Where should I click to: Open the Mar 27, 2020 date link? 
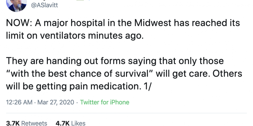[x=56, y=102]
